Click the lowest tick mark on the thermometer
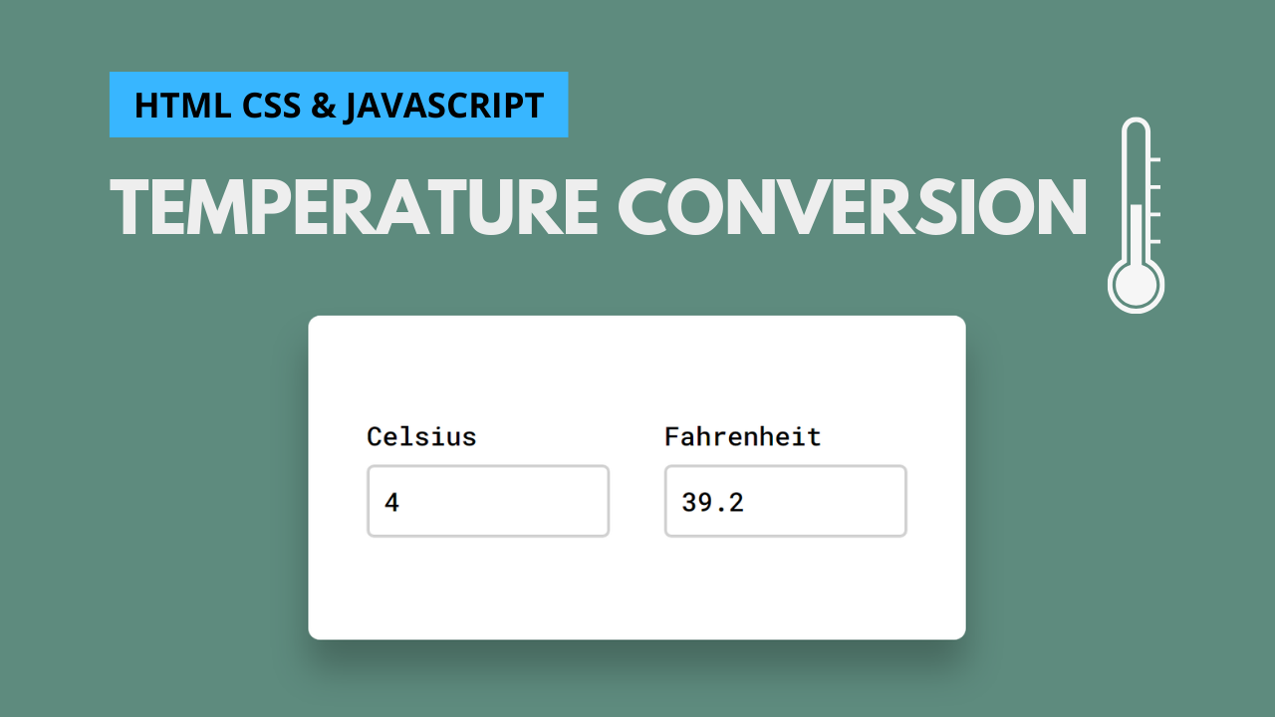 [x=1155, y=242]
